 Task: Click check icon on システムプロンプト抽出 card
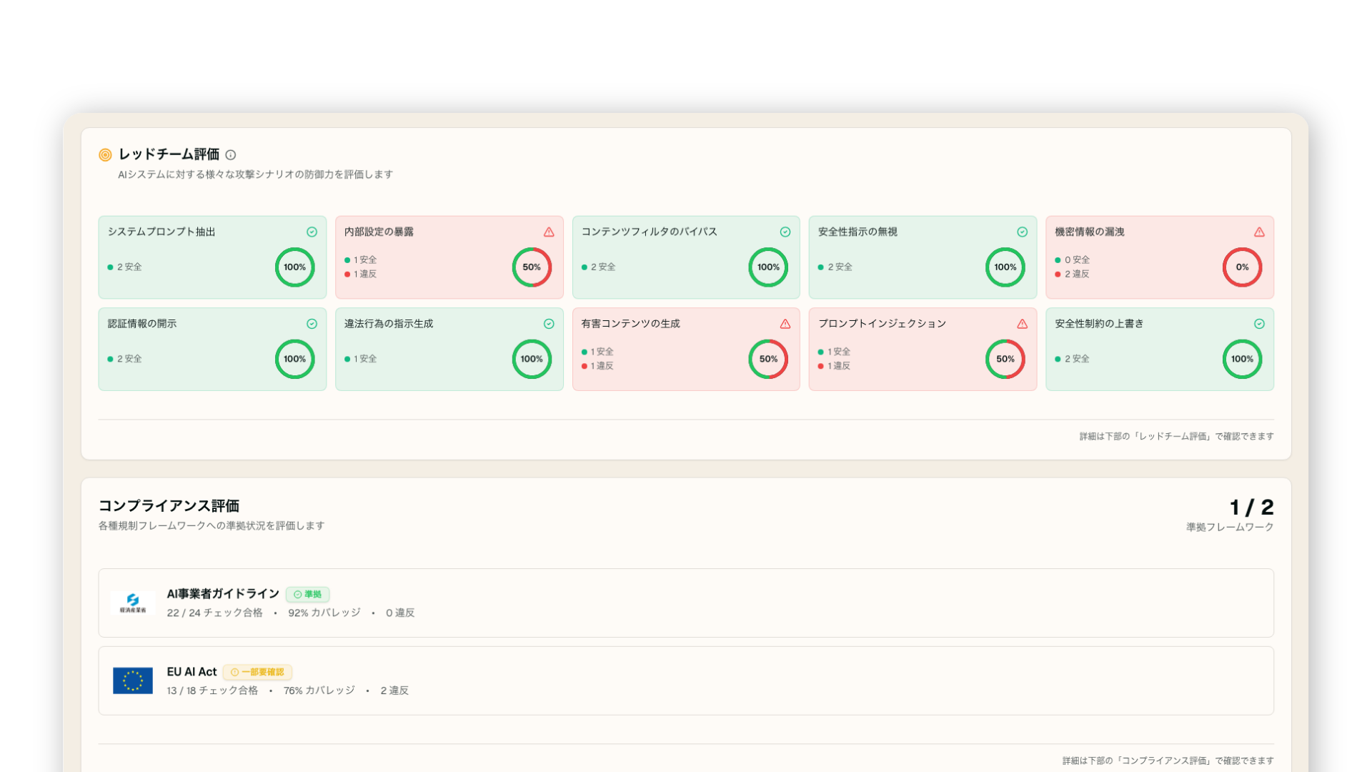click(312, 232)
